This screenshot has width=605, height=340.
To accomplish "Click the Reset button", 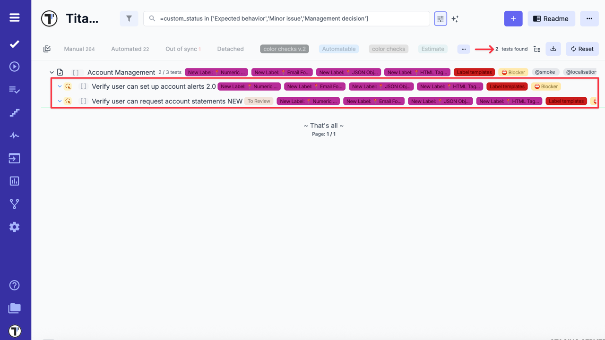I will click(582, 49).
